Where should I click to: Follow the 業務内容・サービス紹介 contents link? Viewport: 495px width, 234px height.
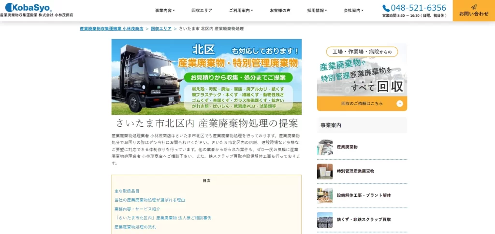(137, 209)
